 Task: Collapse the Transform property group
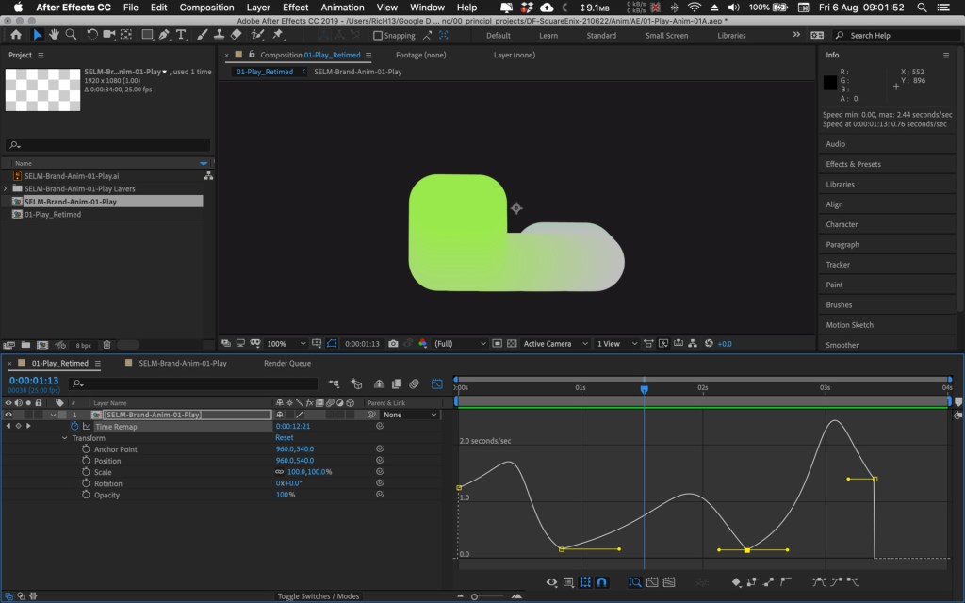coord(65,438)
